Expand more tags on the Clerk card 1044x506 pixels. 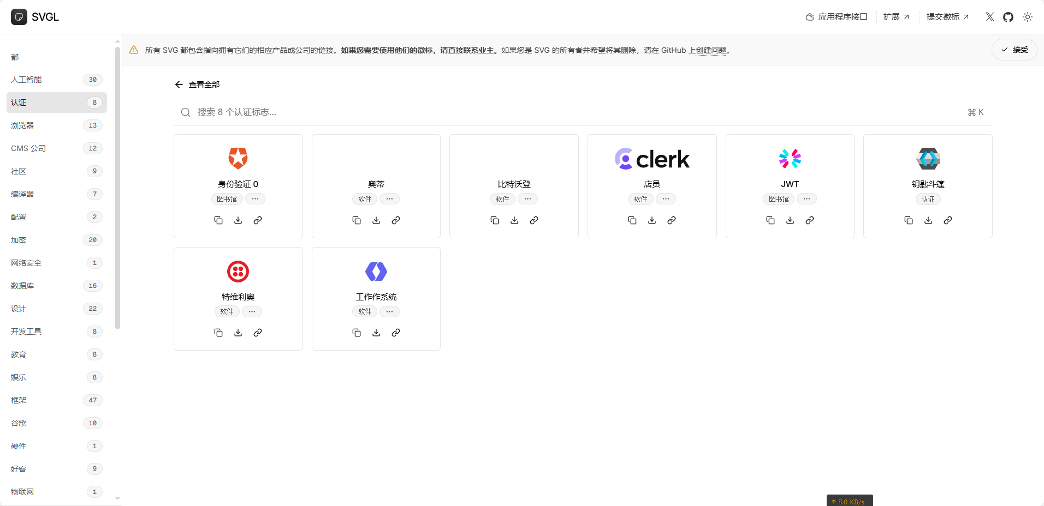pos(666,199)
